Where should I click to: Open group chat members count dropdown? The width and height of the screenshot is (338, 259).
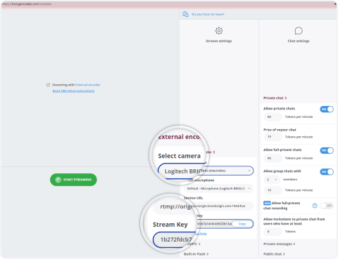tap(272, 180)
